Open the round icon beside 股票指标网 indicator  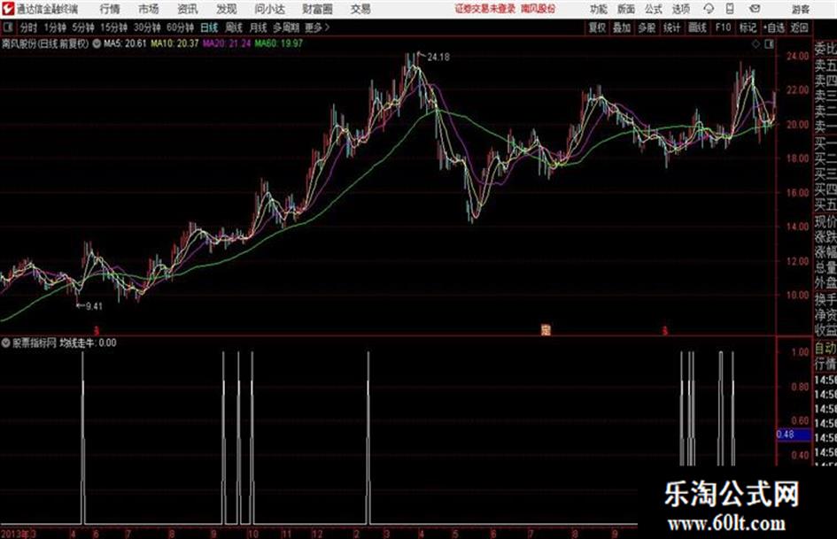tap(6, 343)
